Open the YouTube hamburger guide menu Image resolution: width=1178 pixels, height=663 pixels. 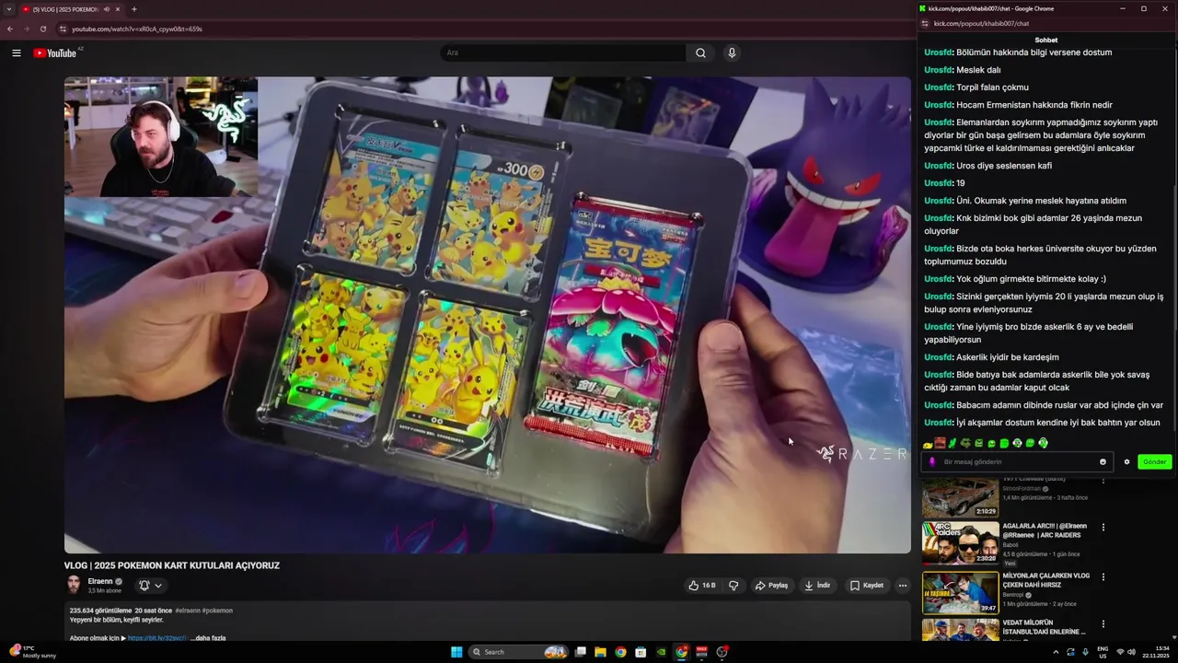coord(16,52)
